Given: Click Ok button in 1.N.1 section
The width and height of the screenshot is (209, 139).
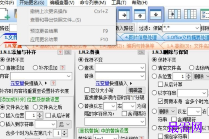Looking at the screenshot, I should (68, 52).
